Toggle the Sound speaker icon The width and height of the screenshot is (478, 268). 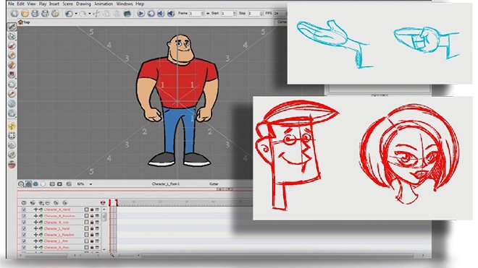coord(161,14)
